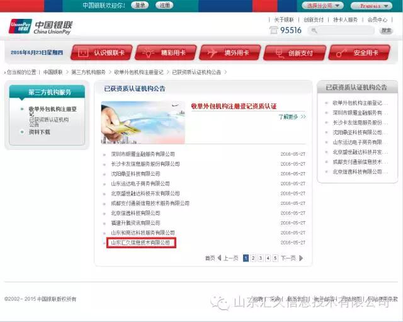Click 上一页 previous page link
This screenshot has width=403, height=322.
230,258
